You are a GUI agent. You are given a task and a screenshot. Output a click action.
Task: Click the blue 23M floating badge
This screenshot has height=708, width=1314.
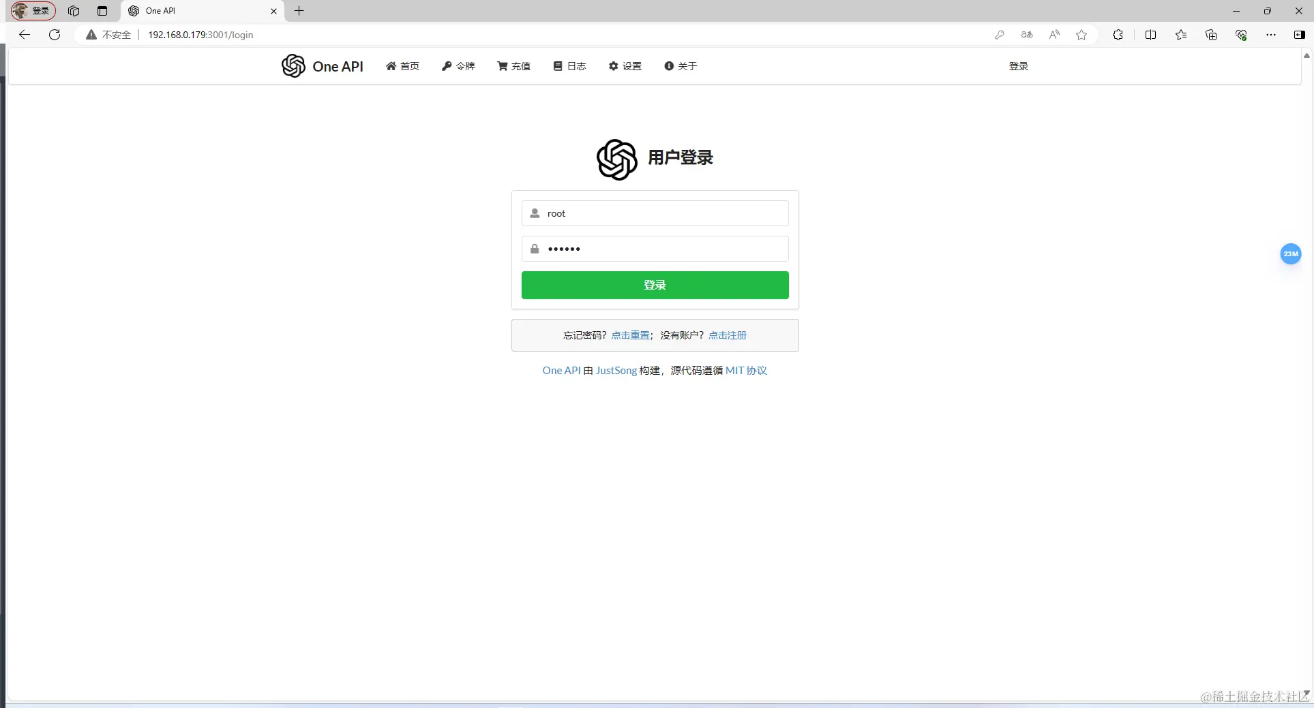click(x=1290, y=253)
